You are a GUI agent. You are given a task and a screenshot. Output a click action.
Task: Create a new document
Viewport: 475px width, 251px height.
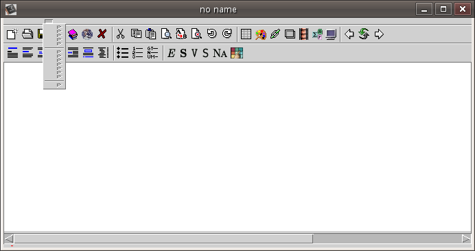pyautogui.click(x=12, y=34)
